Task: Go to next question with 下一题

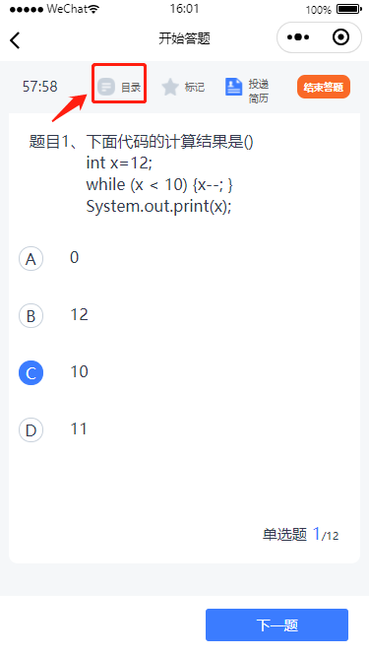Action: tap(277, 624)
